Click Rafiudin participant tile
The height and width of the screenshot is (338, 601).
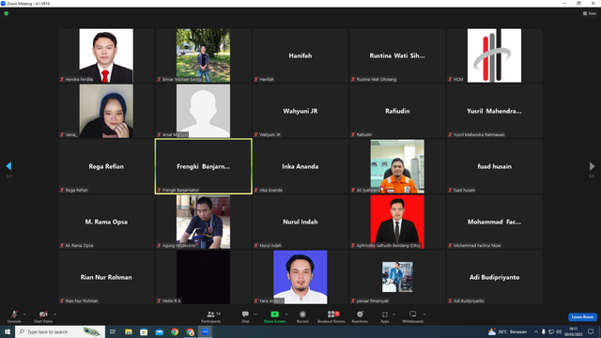click(397, 111)
